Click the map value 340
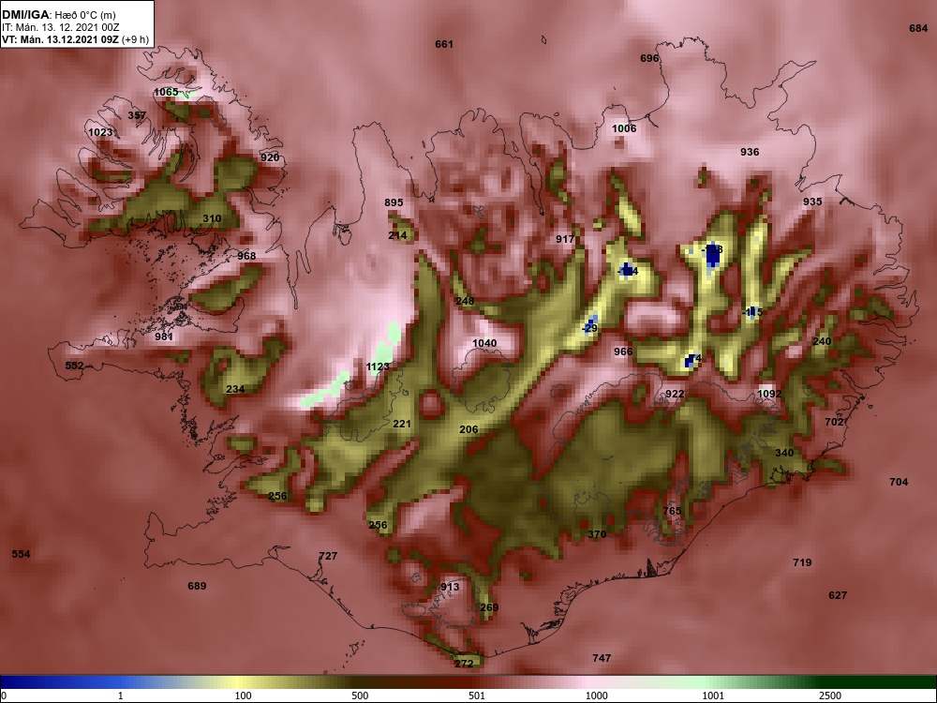Viewport: 937px width, 703px height. click(x=784, y=453)
